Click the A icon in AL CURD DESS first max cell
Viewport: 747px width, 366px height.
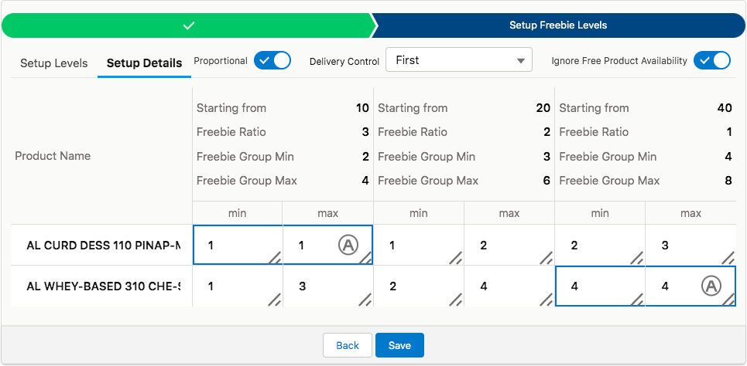click(348, 246)
